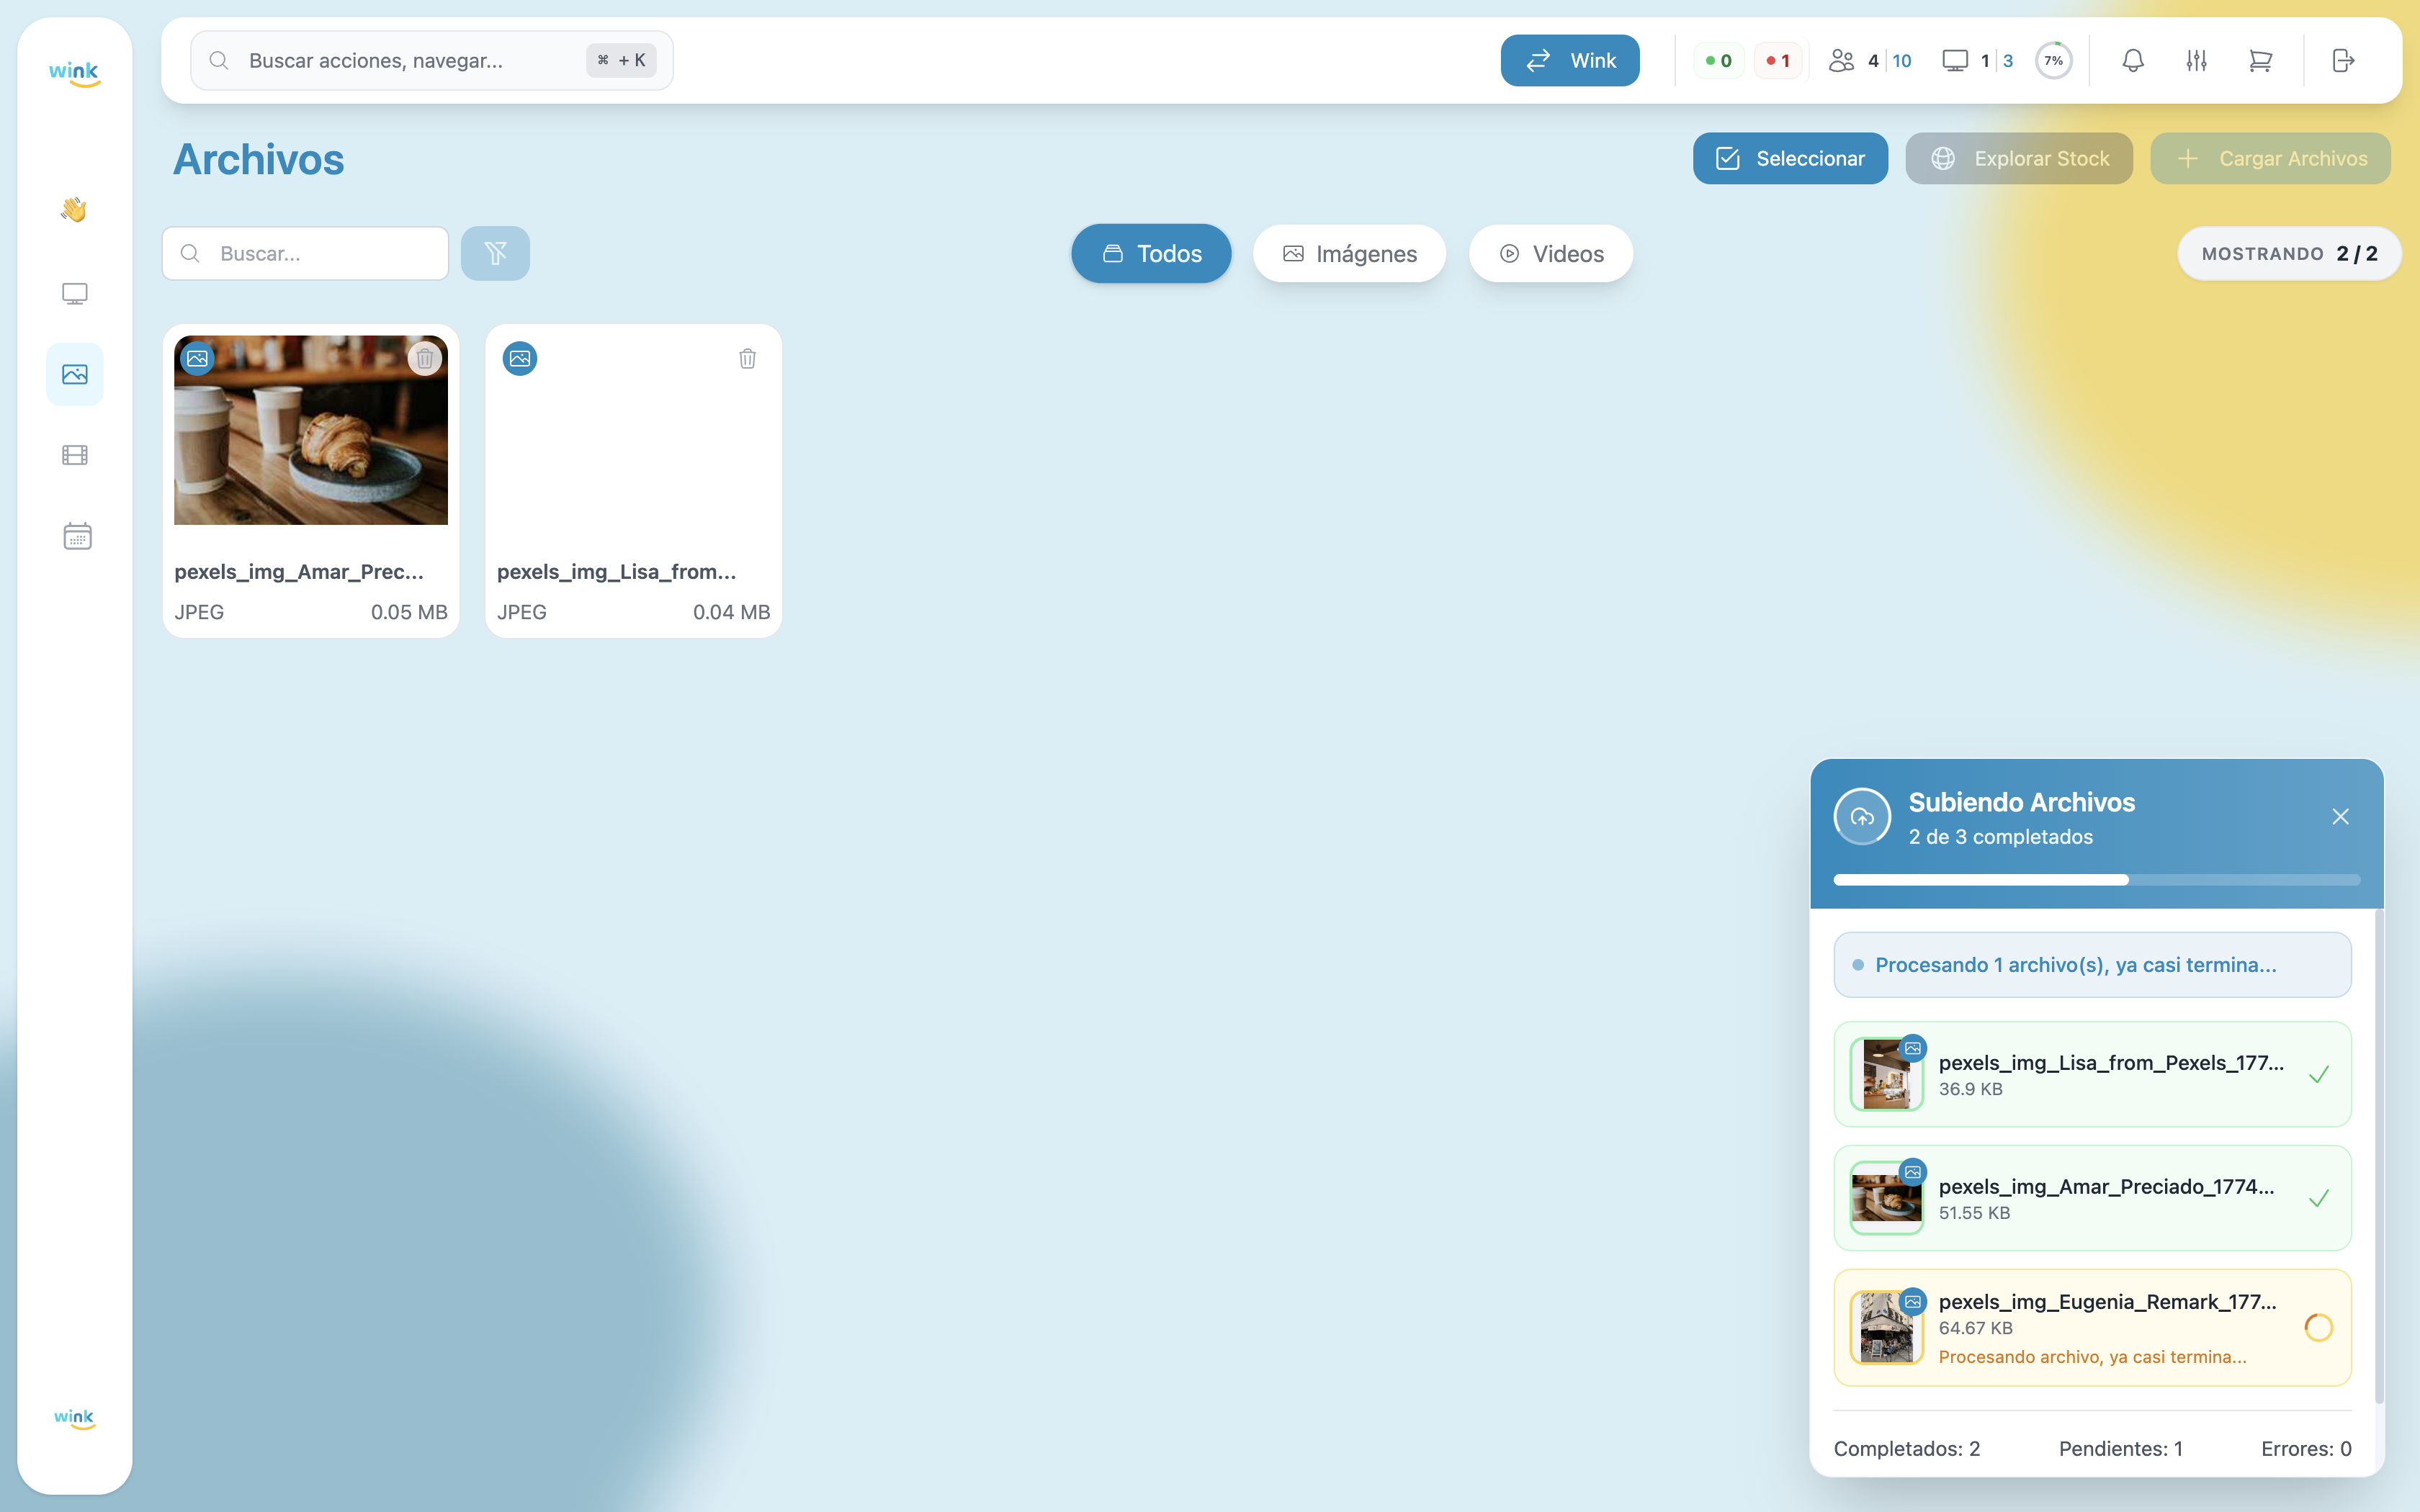Click the 'Archivos' page heading
This screenshot has height=1512, width=2420.
pos(259,160)
